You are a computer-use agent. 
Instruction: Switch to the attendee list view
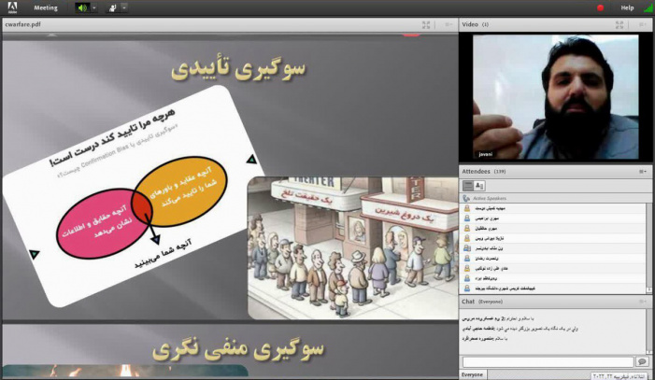tap(468, 186)
